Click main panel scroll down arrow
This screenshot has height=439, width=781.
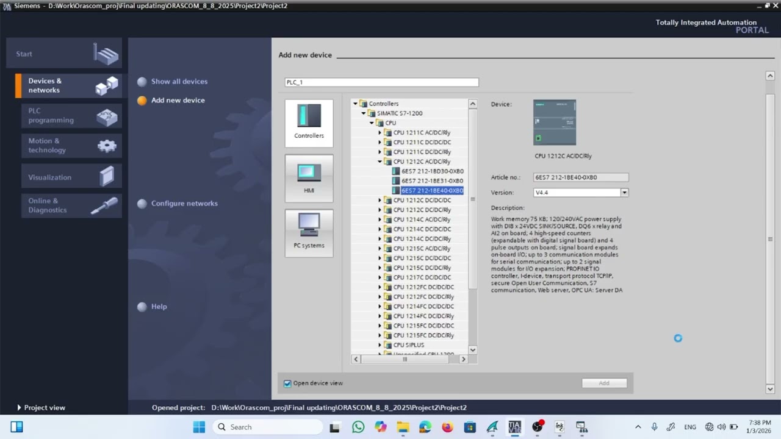[x=770, y=389]
